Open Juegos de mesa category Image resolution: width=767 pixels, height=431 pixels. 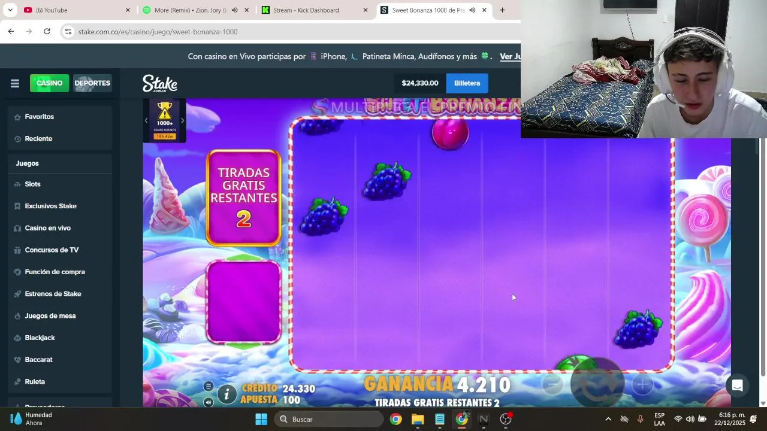tap(60, 315)
